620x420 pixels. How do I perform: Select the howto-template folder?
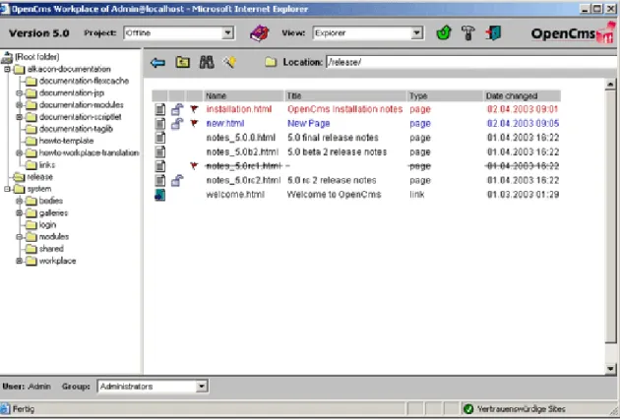[67, 141]
